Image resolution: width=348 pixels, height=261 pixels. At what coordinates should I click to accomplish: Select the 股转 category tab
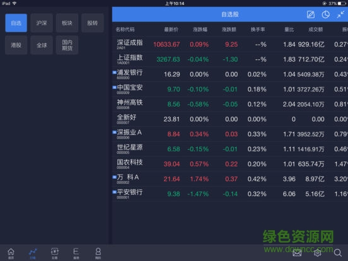point(93,23)
